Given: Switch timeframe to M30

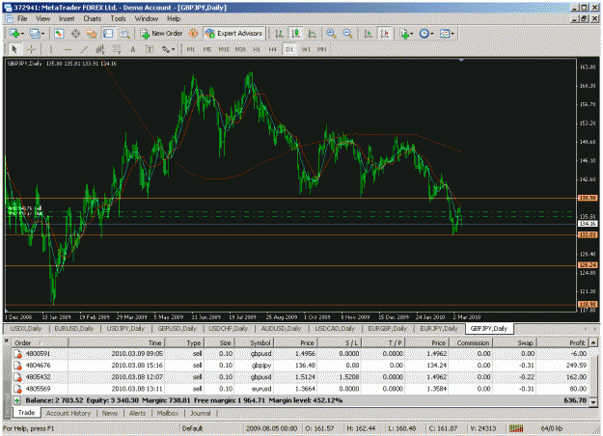Looking at the screenshot, I should click(x=240, y=49).
